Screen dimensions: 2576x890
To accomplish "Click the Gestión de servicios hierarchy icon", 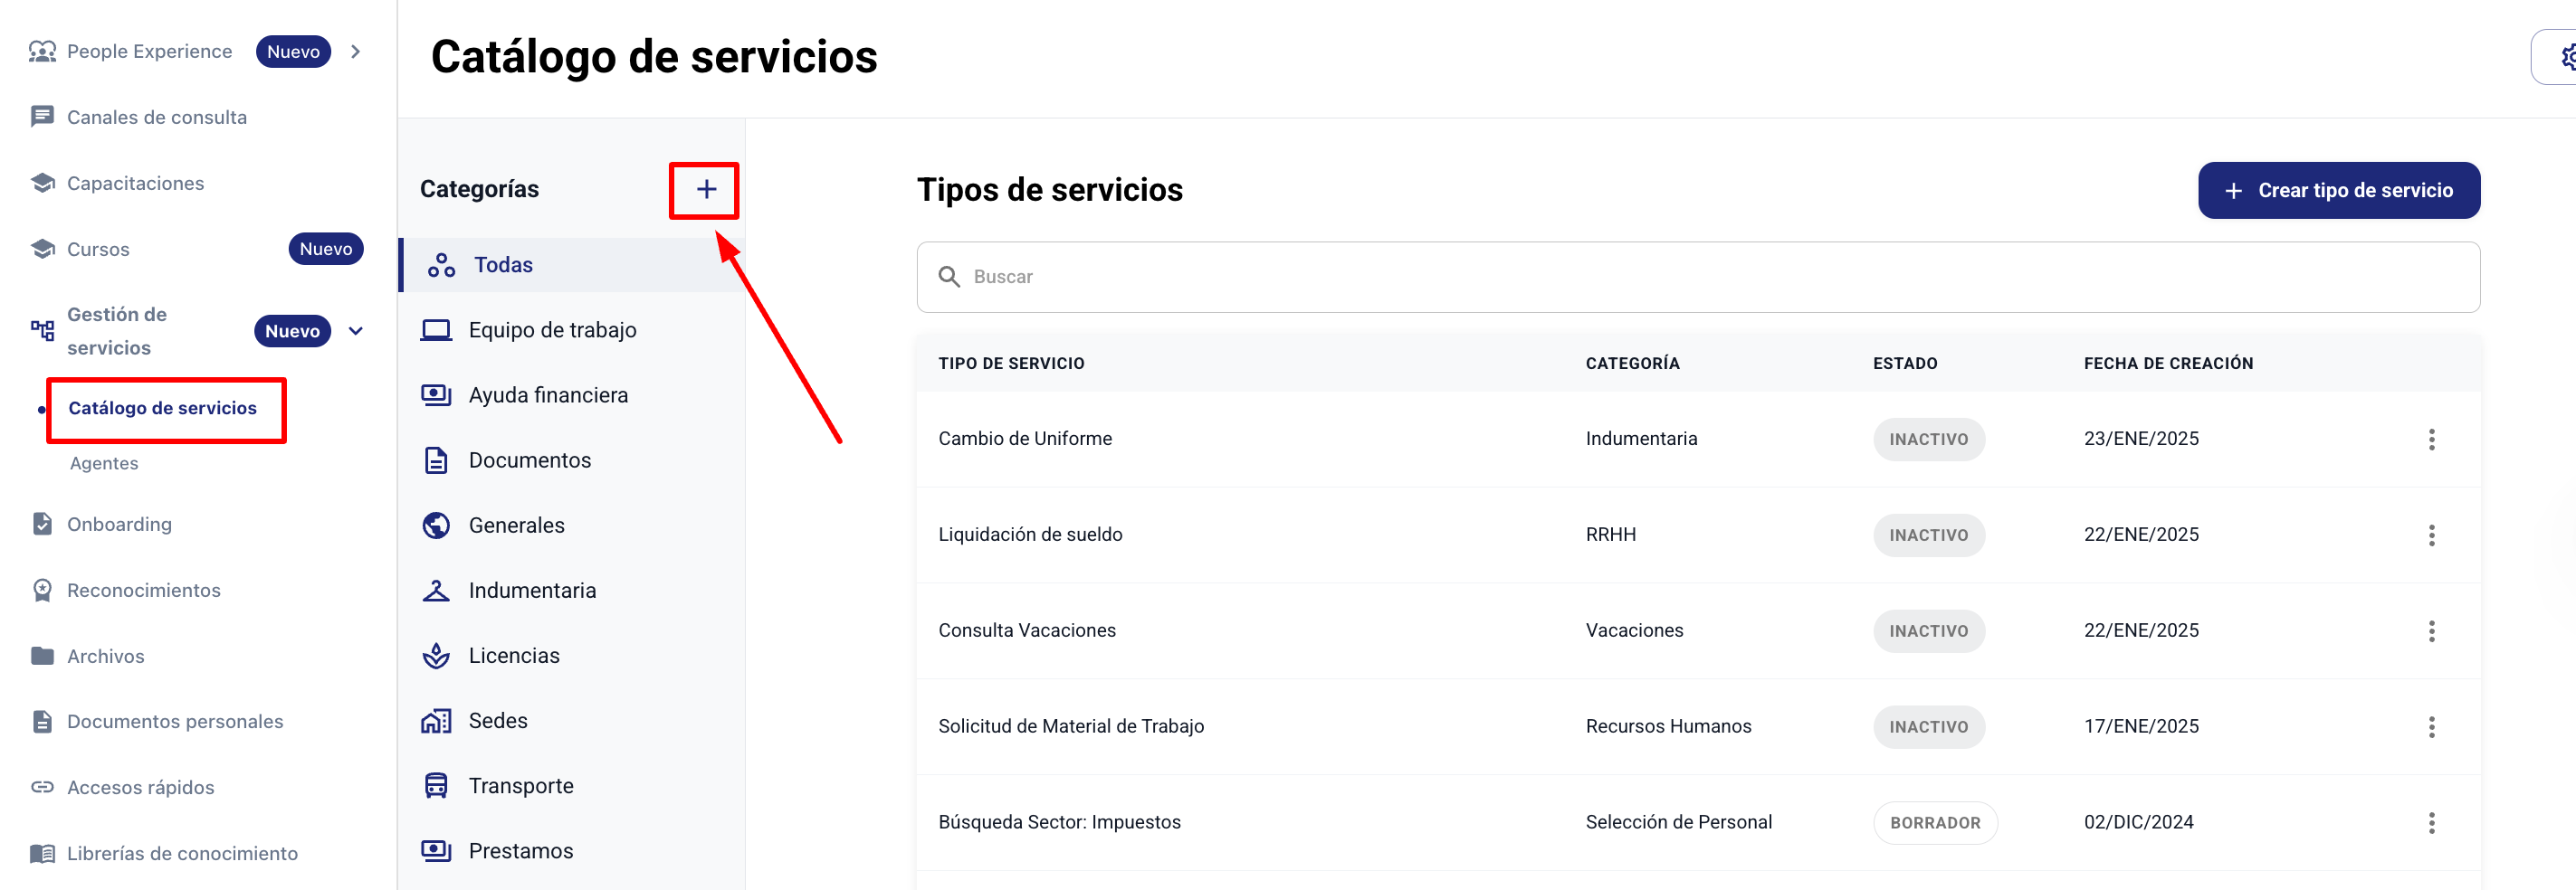I will (x=42, y=331).
